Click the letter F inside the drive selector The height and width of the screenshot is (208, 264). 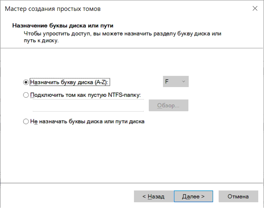point(167,82)
